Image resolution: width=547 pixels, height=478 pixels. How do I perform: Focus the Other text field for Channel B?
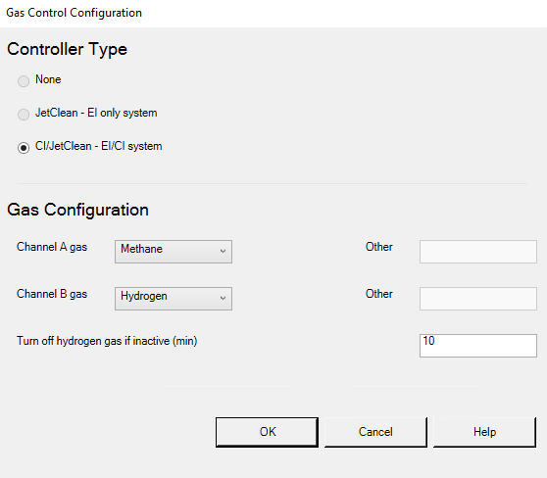coord(478,299)
